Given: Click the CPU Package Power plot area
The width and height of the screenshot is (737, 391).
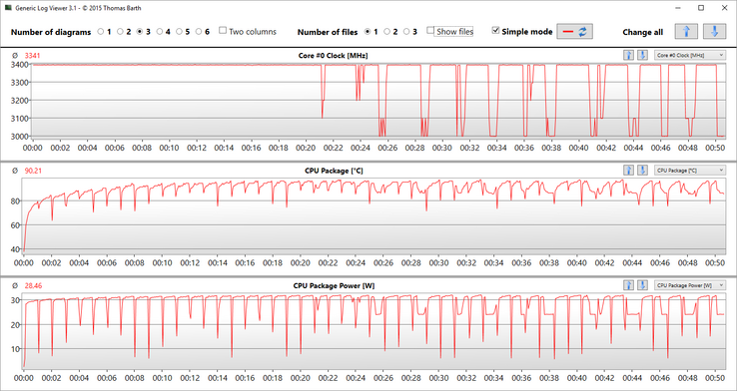Looking at the screenshot, I should (374, 331).
